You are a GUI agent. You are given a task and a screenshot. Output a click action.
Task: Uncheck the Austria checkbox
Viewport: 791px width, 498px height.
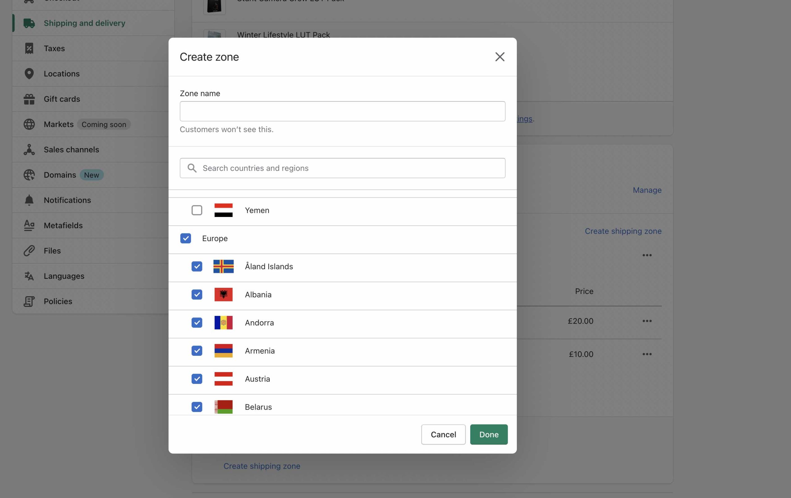pyautogui.click(x=197, y=379)
